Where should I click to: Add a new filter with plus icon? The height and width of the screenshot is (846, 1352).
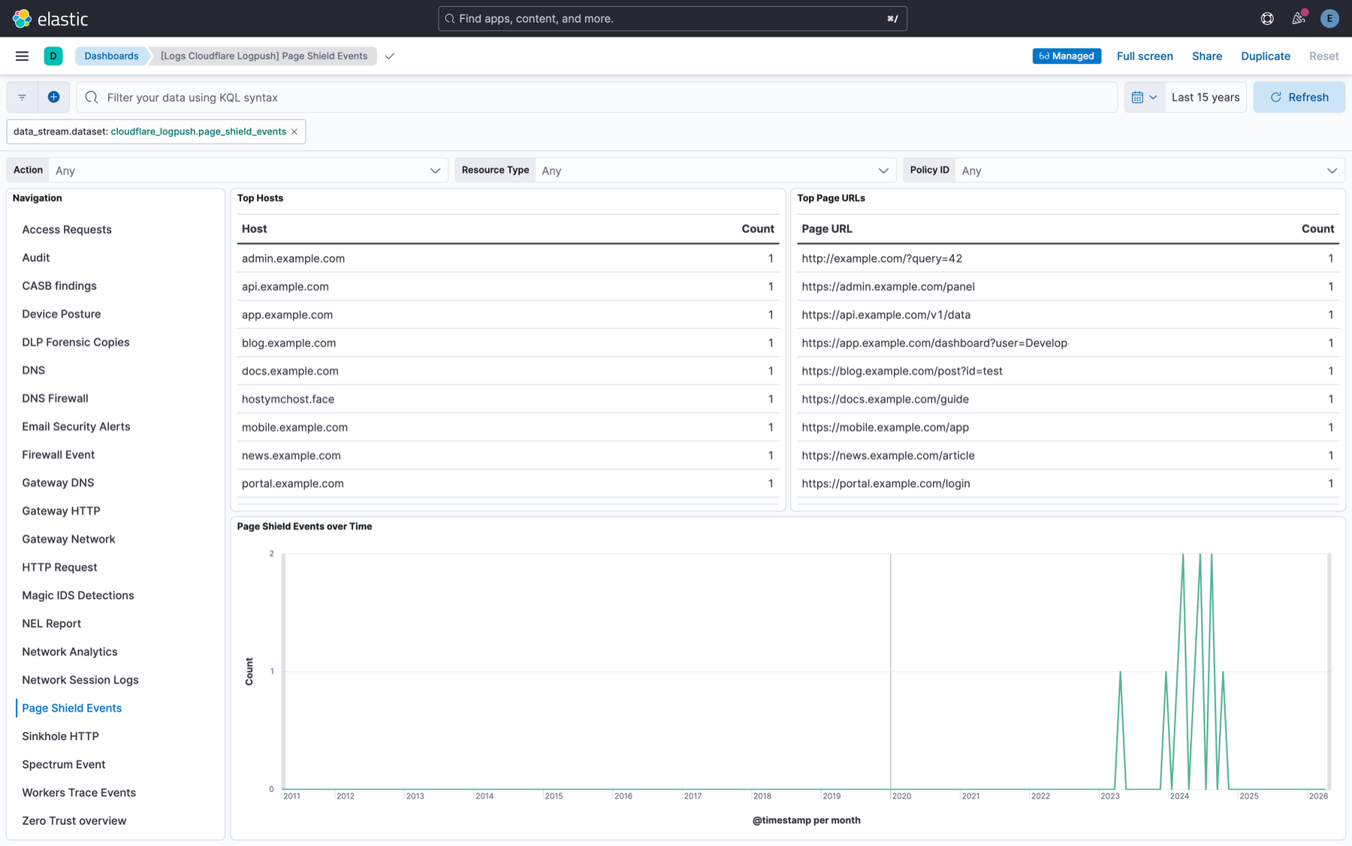(x=54, y=98)
